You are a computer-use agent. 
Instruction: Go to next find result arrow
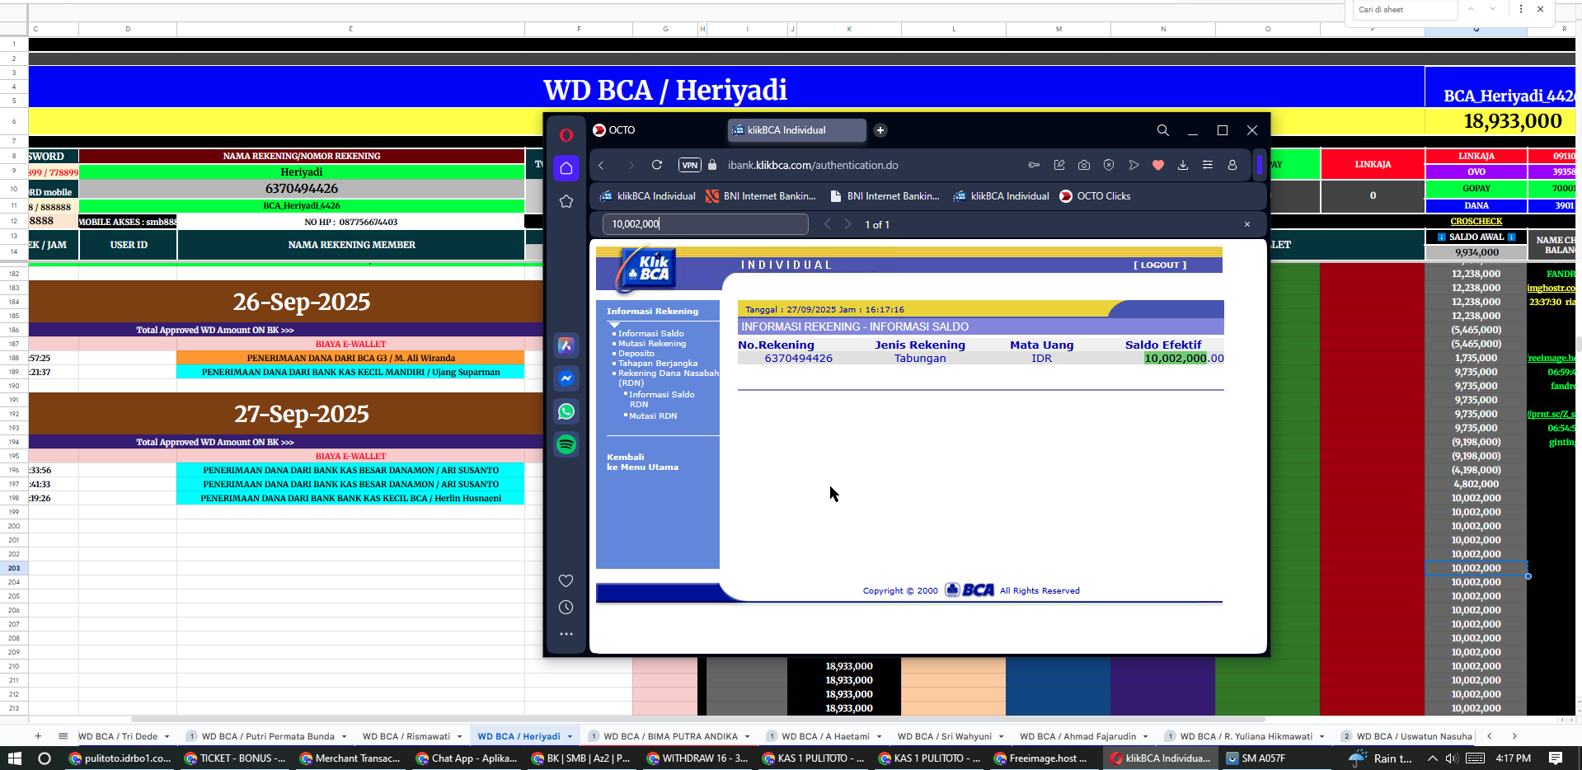pos(847,224)
